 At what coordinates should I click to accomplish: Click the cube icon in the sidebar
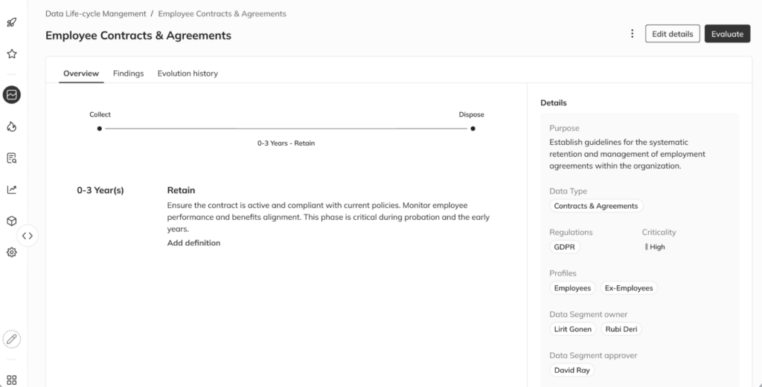tap(12, 221)
